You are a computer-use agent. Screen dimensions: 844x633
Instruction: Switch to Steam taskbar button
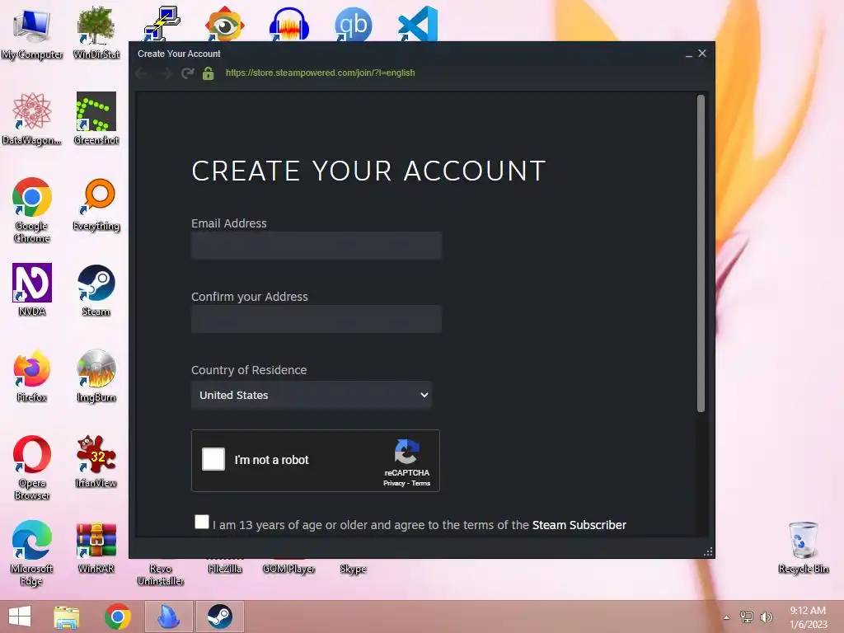(219, 617)
